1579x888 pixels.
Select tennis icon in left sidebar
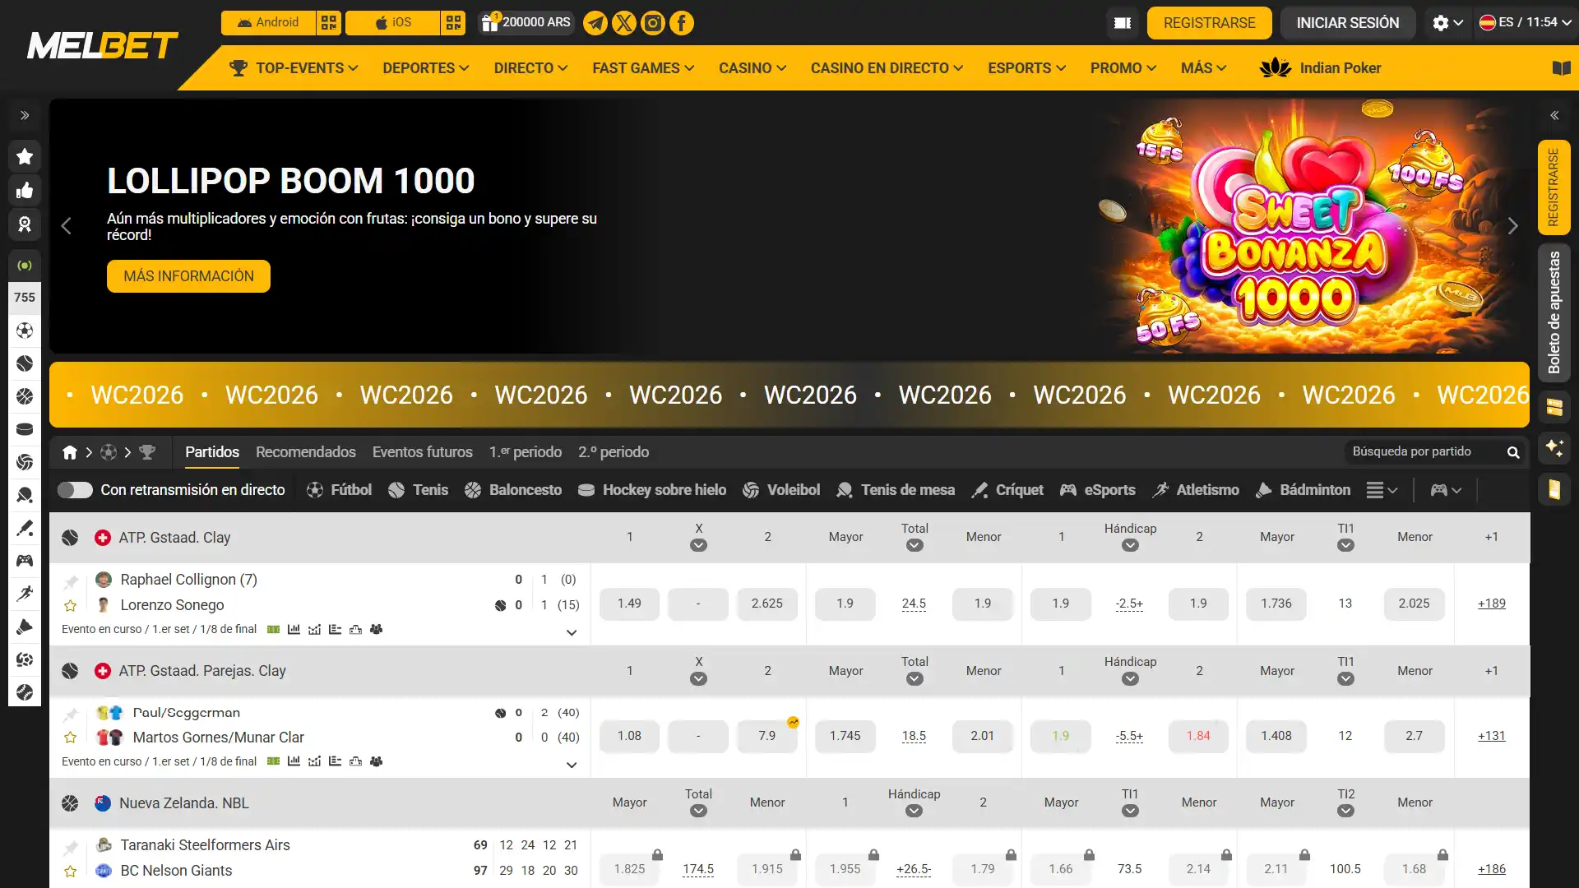click(25, 363)
